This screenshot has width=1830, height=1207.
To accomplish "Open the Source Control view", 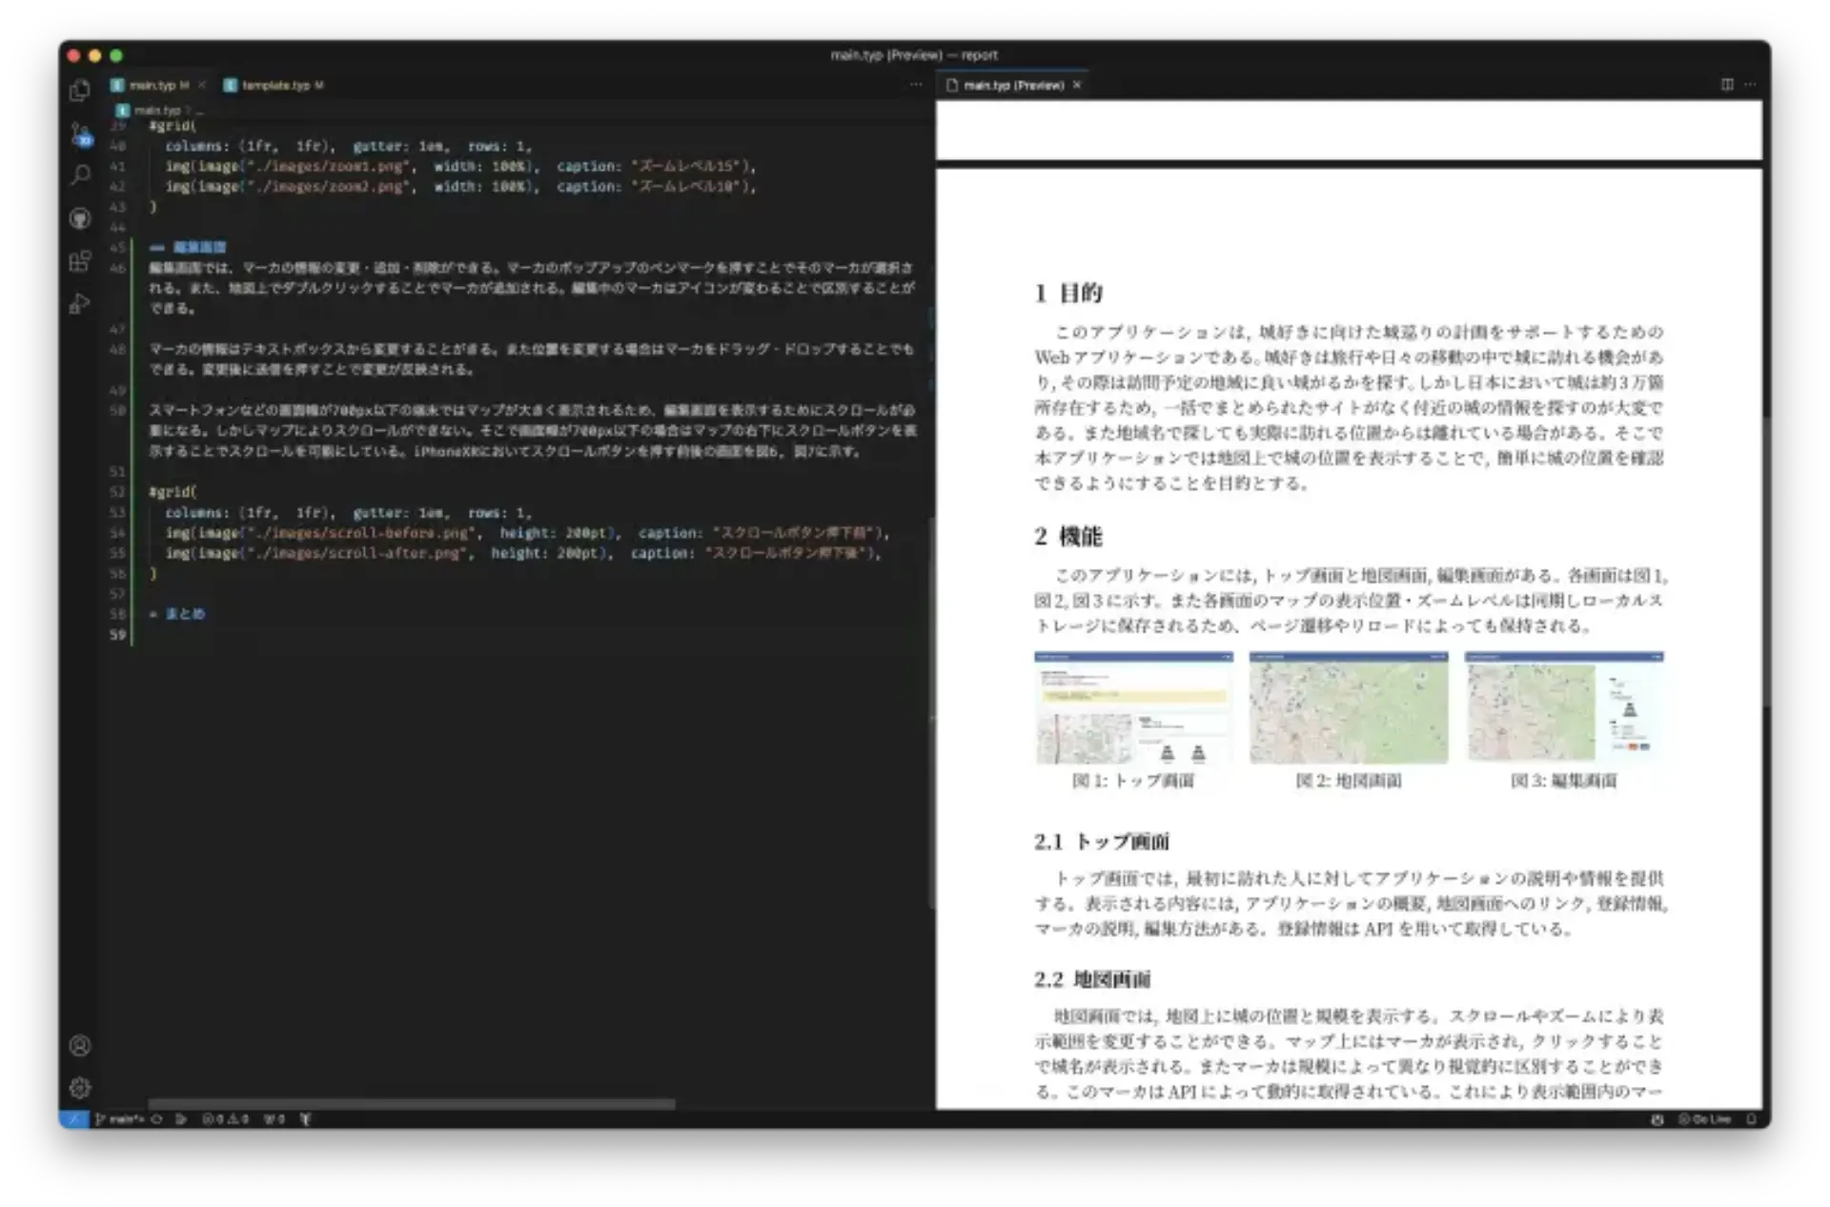I will pyautogui.click(x=80, y=134).
